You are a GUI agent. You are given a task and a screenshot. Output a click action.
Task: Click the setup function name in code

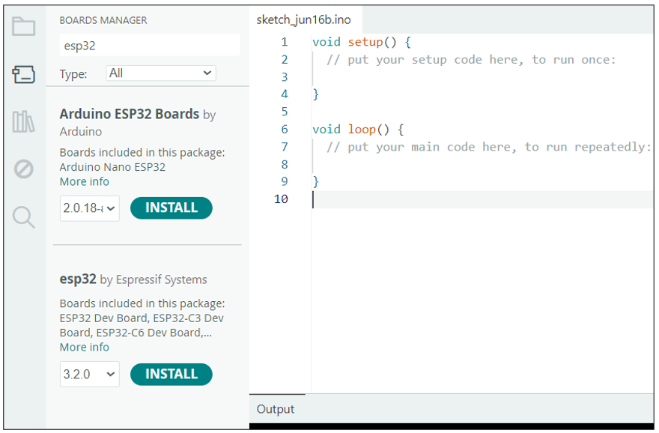pos(365,42)
